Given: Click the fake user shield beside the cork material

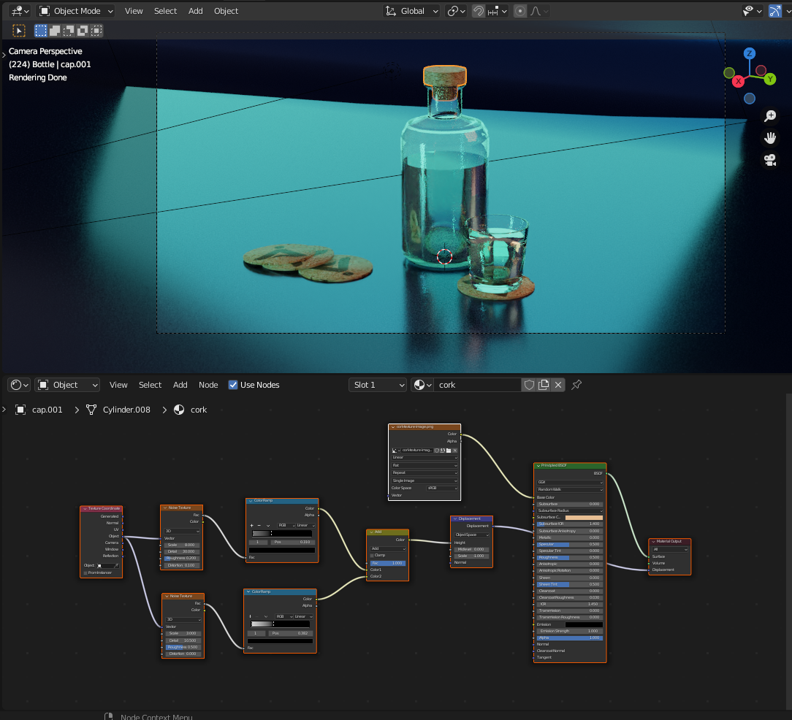Looking at the screenshot, I should click(528, 385).
